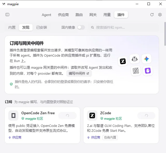Click the colorful Gemini star icon

click(147, 59)
